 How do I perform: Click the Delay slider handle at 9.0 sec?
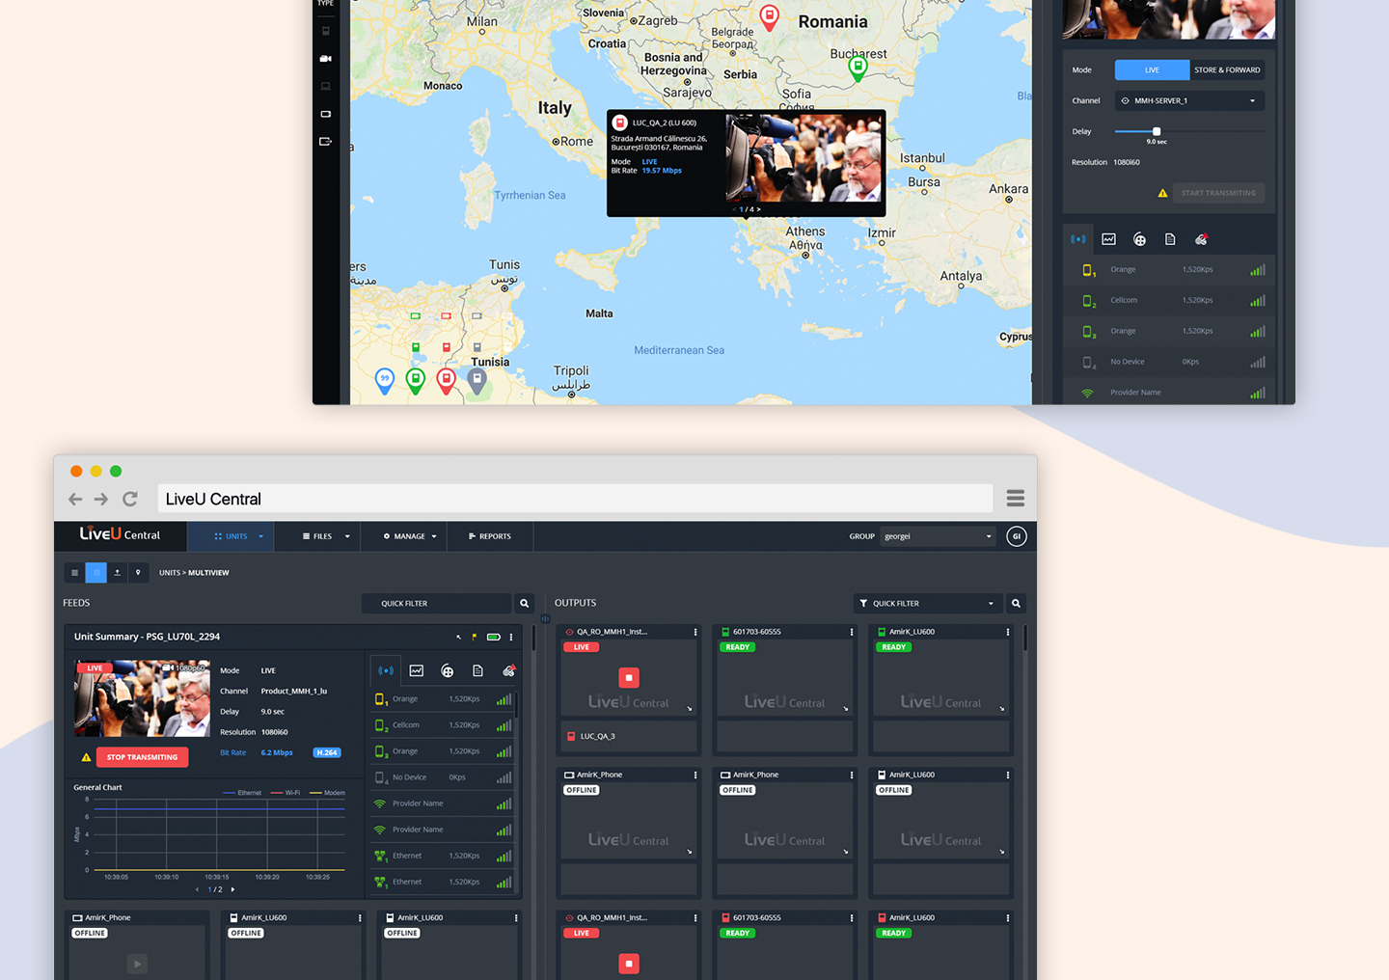pyautogui.click(x=1157, y=131)
